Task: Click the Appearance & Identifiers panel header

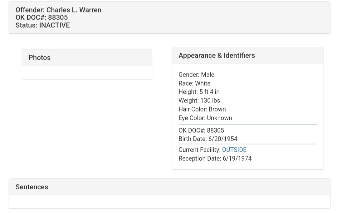Action: [217, 55]
